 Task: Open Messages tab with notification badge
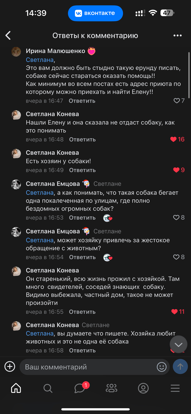click(80, 388)
